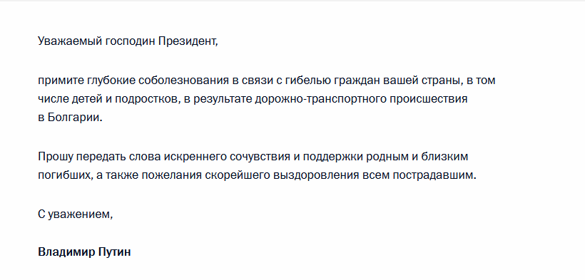Click the greeting line "Уважаемый господин Президент"
Screen dimensions: 585x280
coord(128,41)
